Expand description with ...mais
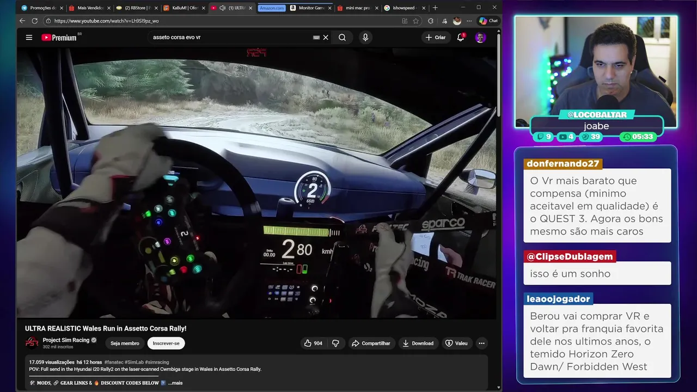697x392 pixels. coord(175,383)
